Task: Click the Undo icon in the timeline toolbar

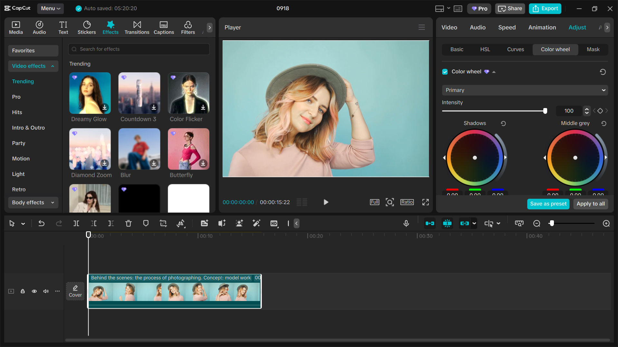Action: [41, 223]
